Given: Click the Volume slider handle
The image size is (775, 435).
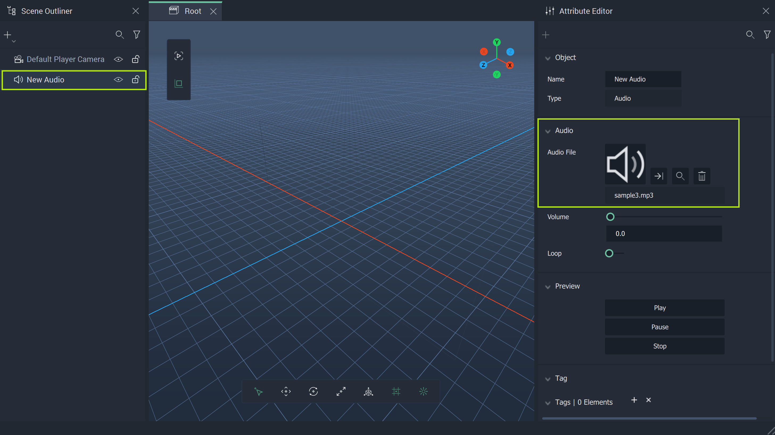Looking at the screenshot, I should tap(610, 217).
